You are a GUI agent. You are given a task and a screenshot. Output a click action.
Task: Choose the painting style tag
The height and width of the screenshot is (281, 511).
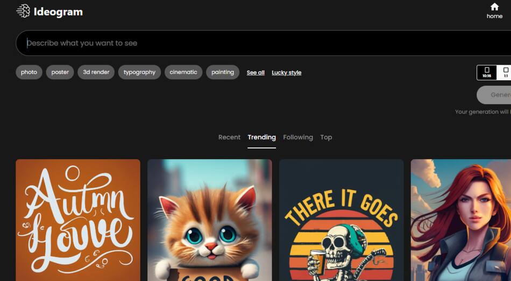(223, 72)
